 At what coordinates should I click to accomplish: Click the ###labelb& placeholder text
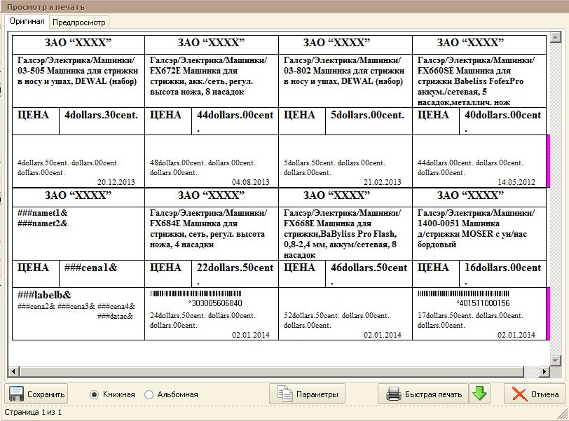coord(44,295)
